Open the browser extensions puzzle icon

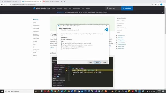coord(156,5)
